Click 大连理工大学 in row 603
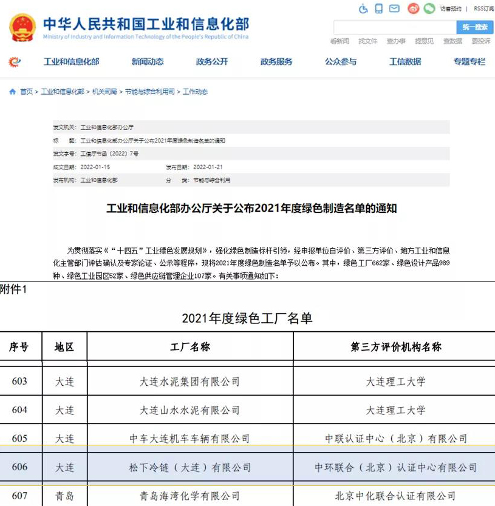Image resolution: width=495 pixels, height=506 pixels. coord(396,382)
